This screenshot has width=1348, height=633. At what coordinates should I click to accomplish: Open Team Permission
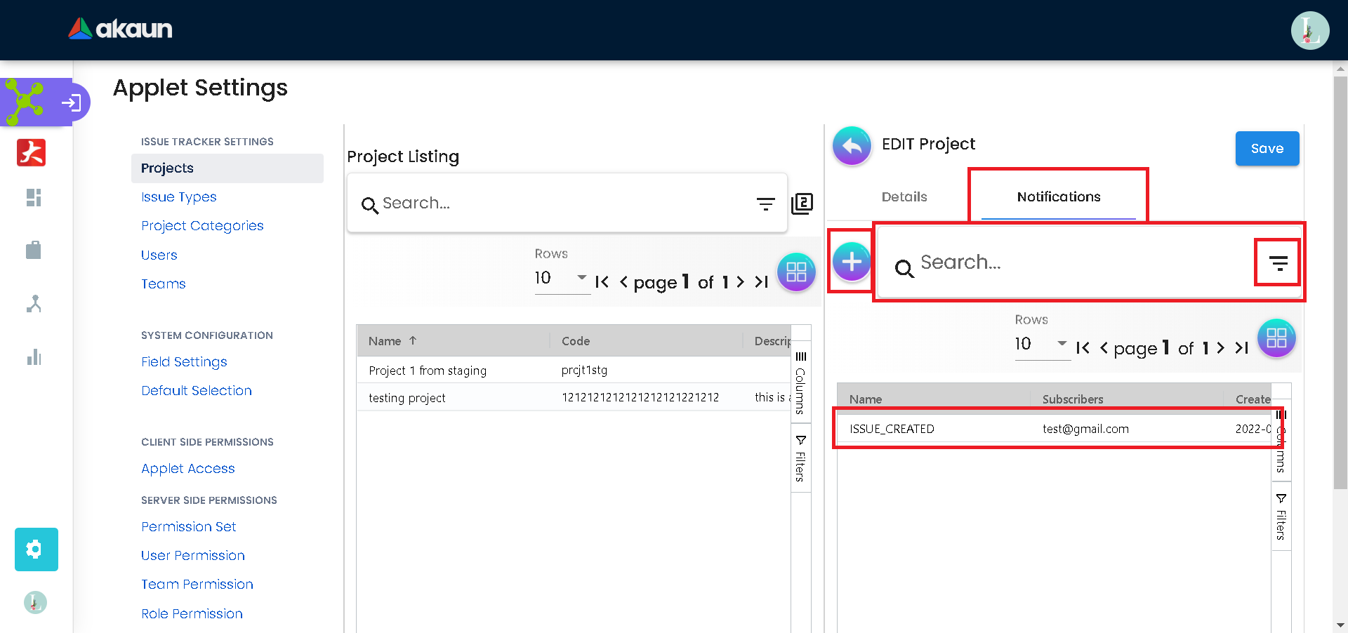197,585
